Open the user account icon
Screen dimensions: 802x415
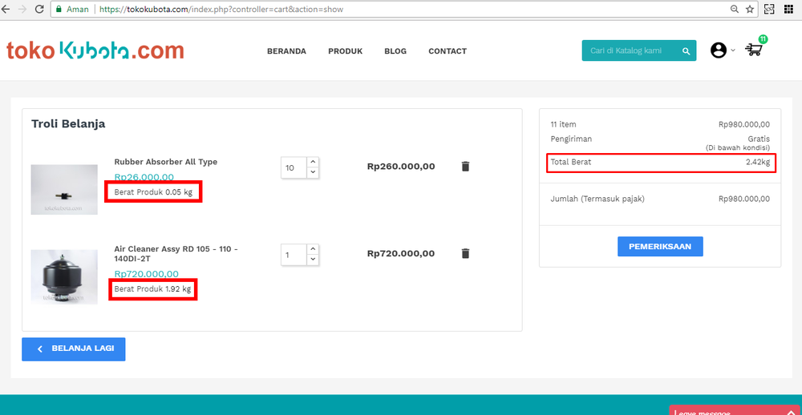click(718, 50)
